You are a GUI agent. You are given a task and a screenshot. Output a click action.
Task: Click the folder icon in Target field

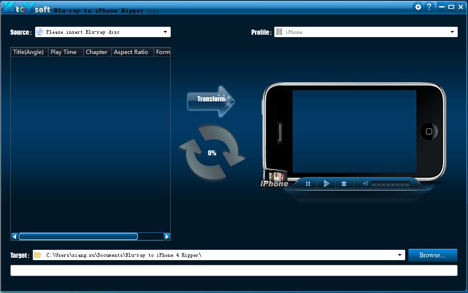pos(38,255)
